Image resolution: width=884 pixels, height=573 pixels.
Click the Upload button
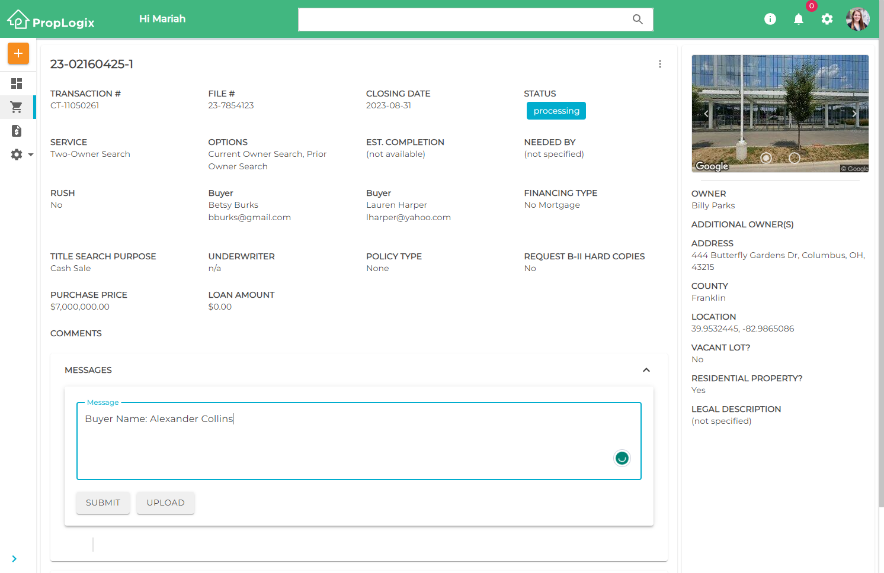coord(165,503)
